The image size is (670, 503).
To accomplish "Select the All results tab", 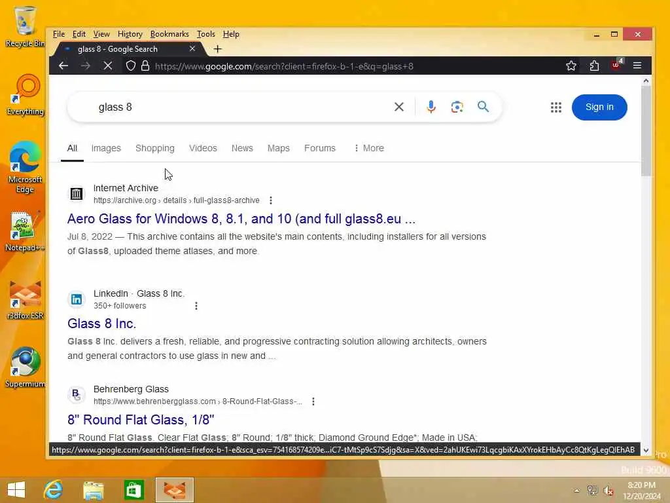I will point(72,148).
